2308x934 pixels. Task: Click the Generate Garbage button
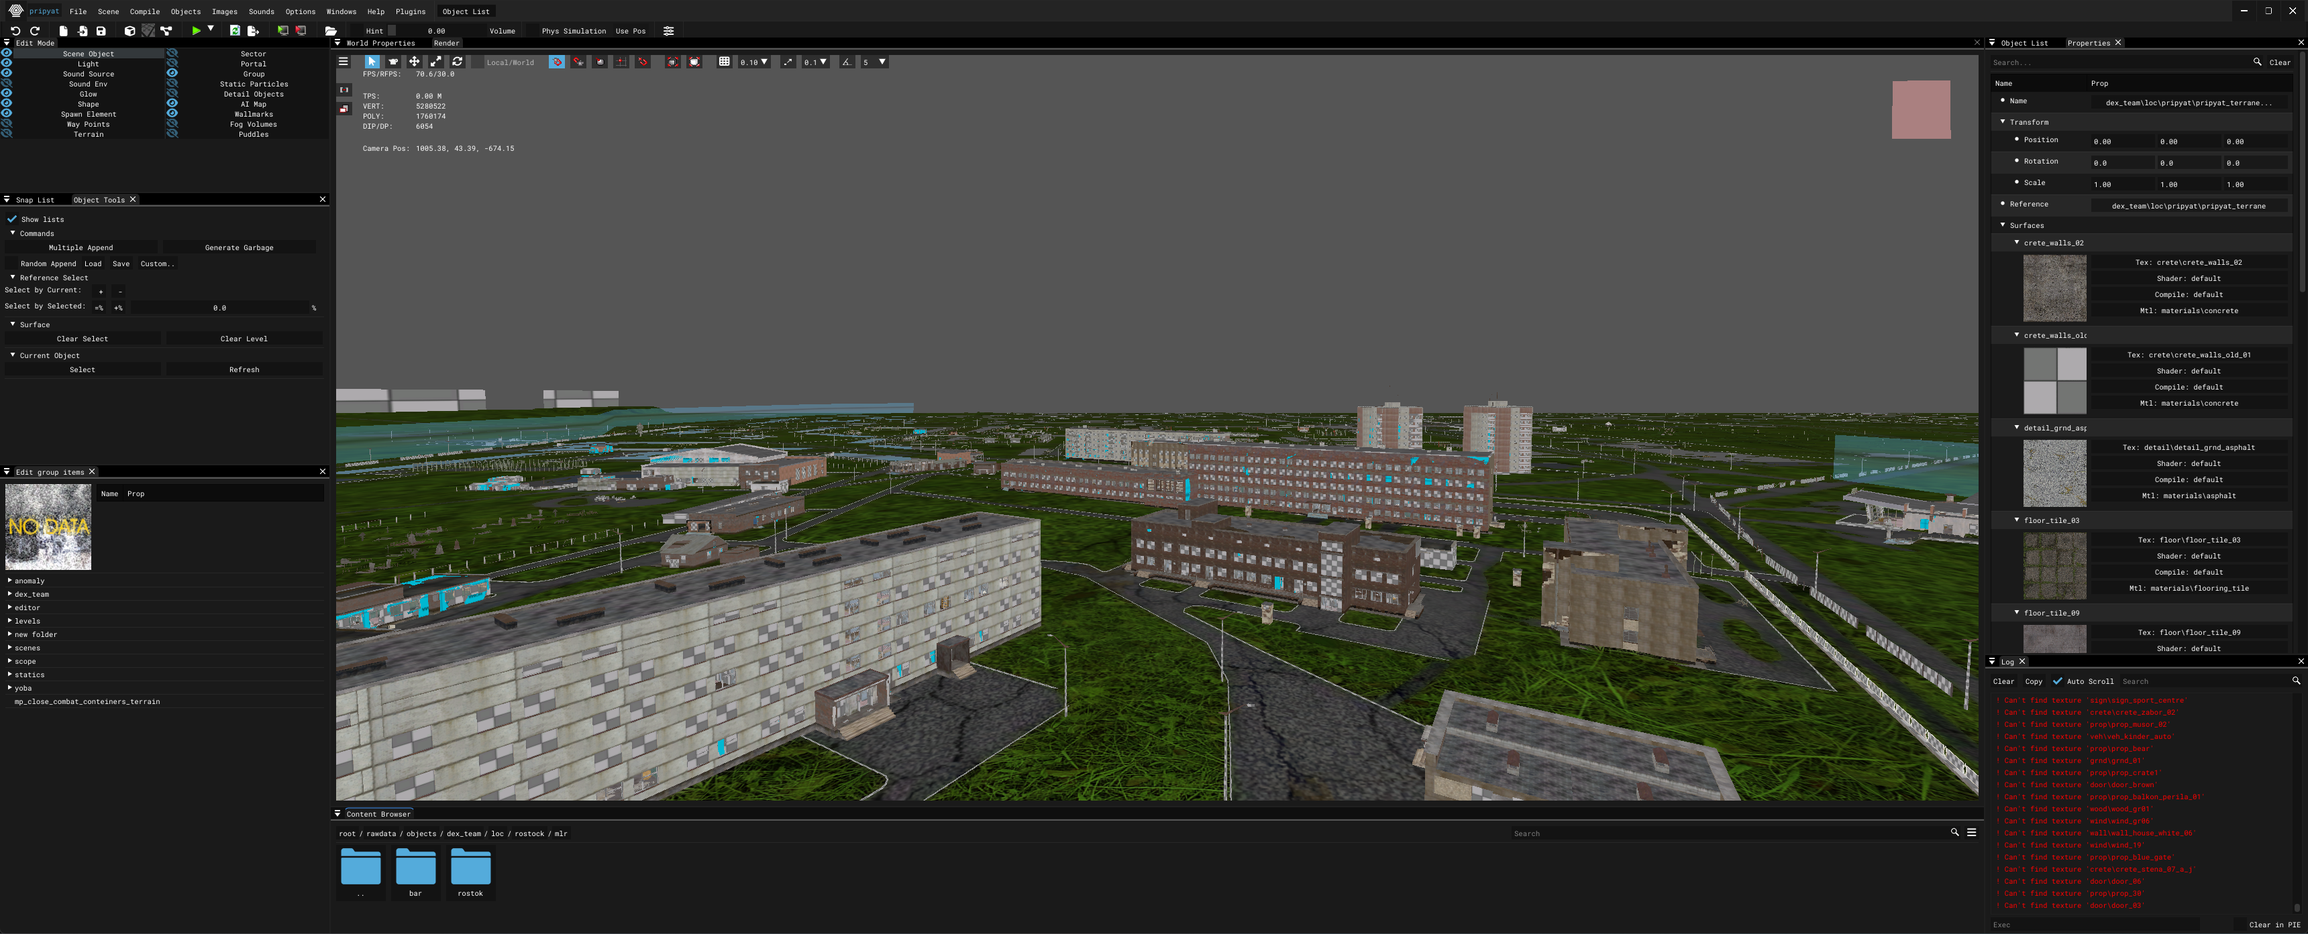click(x=240, y=247)
